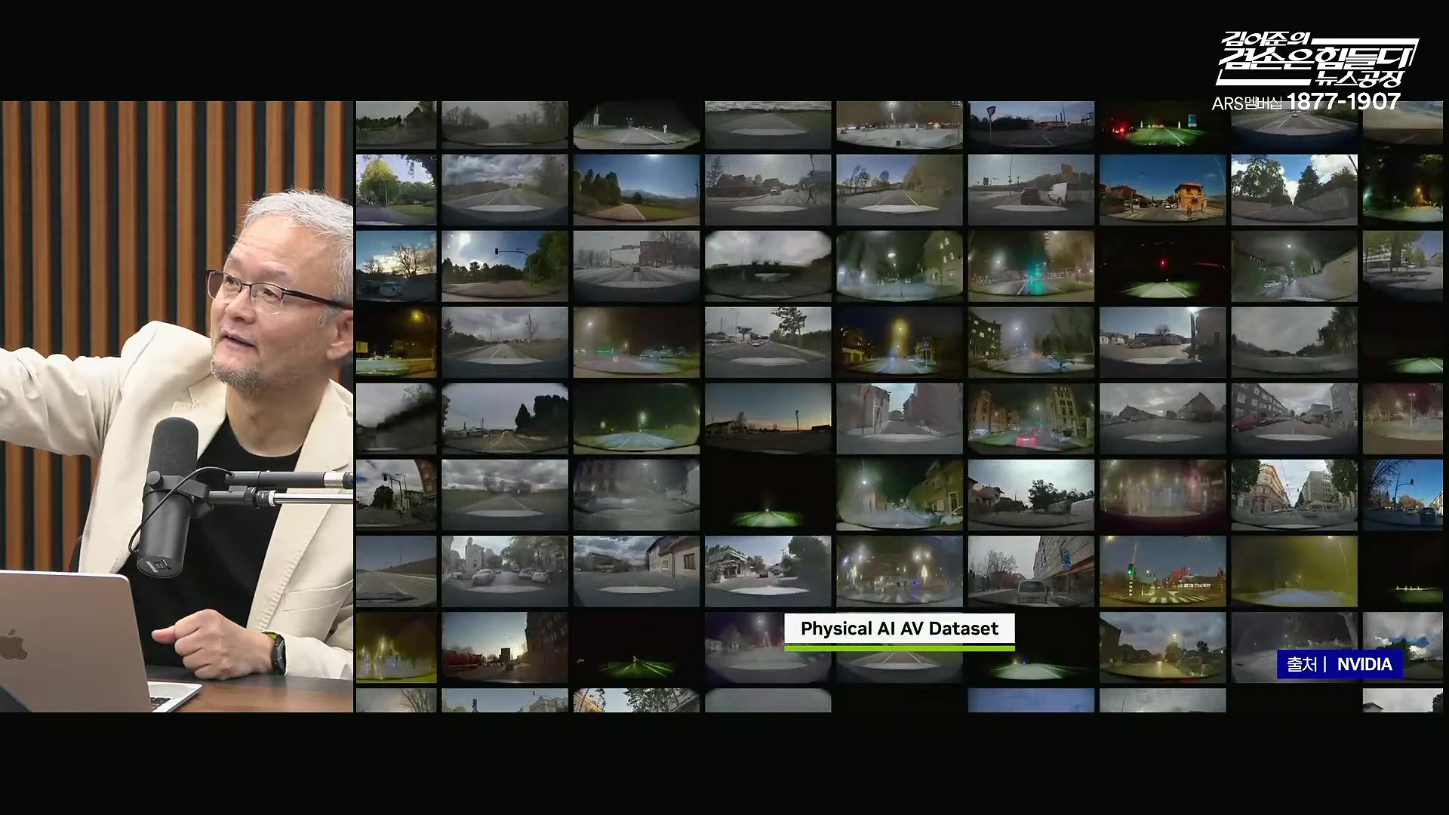Screen dimensions: 1449x815
Task: Select the mountain landscape with blue sky thumbnail
Action: coord(635,189)
